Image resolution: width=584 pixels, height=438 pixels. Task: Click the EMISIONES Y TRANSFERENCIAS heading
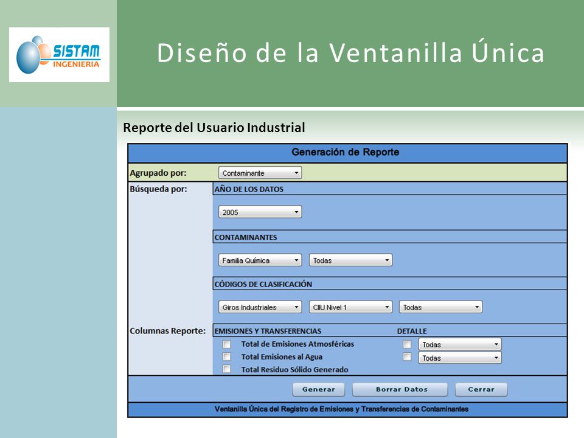[268, 331]
